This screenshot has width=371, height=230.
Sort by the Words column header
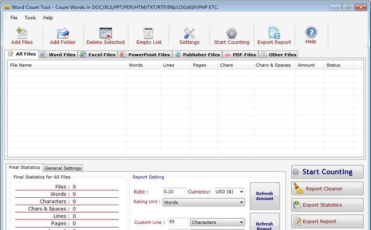click(143, 65)
